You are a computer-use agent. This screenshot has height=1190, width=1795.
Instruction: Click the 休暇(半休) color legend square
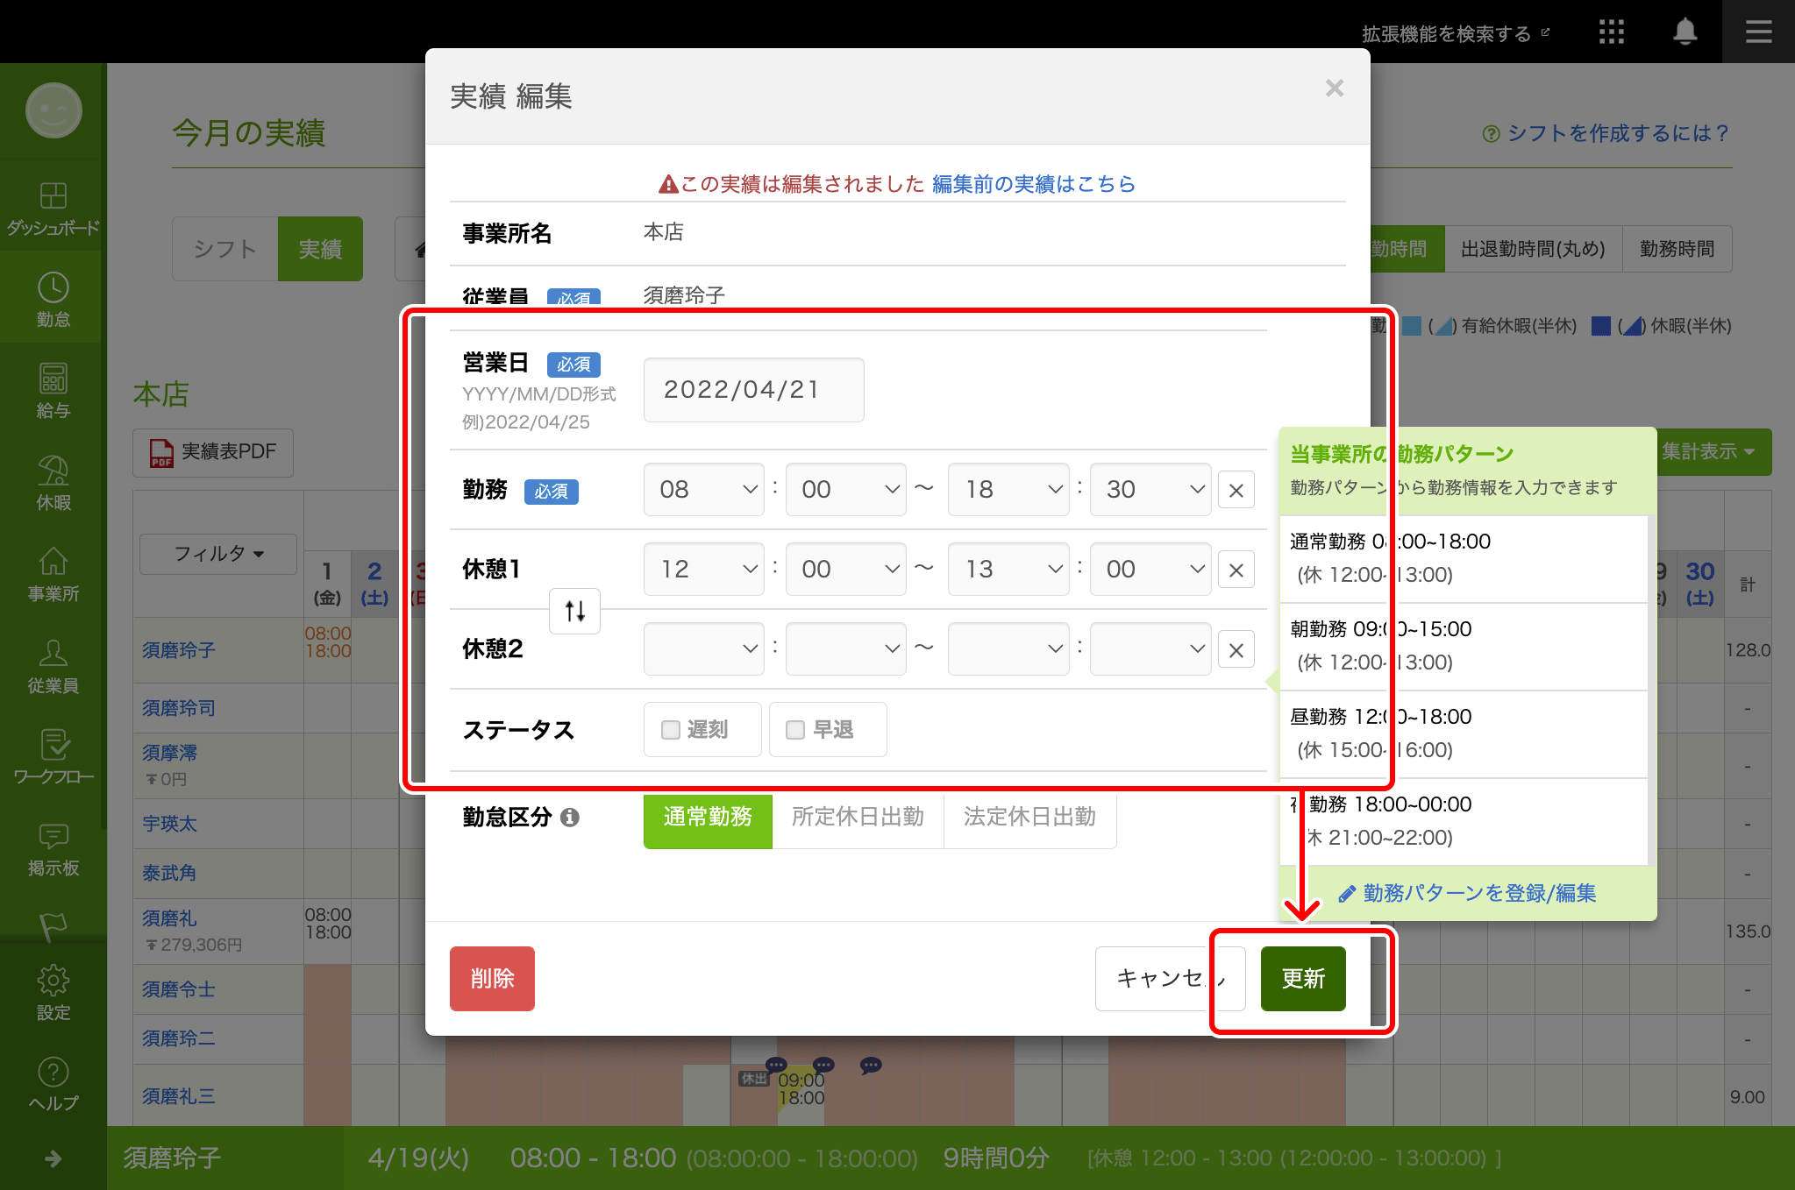1602,325
